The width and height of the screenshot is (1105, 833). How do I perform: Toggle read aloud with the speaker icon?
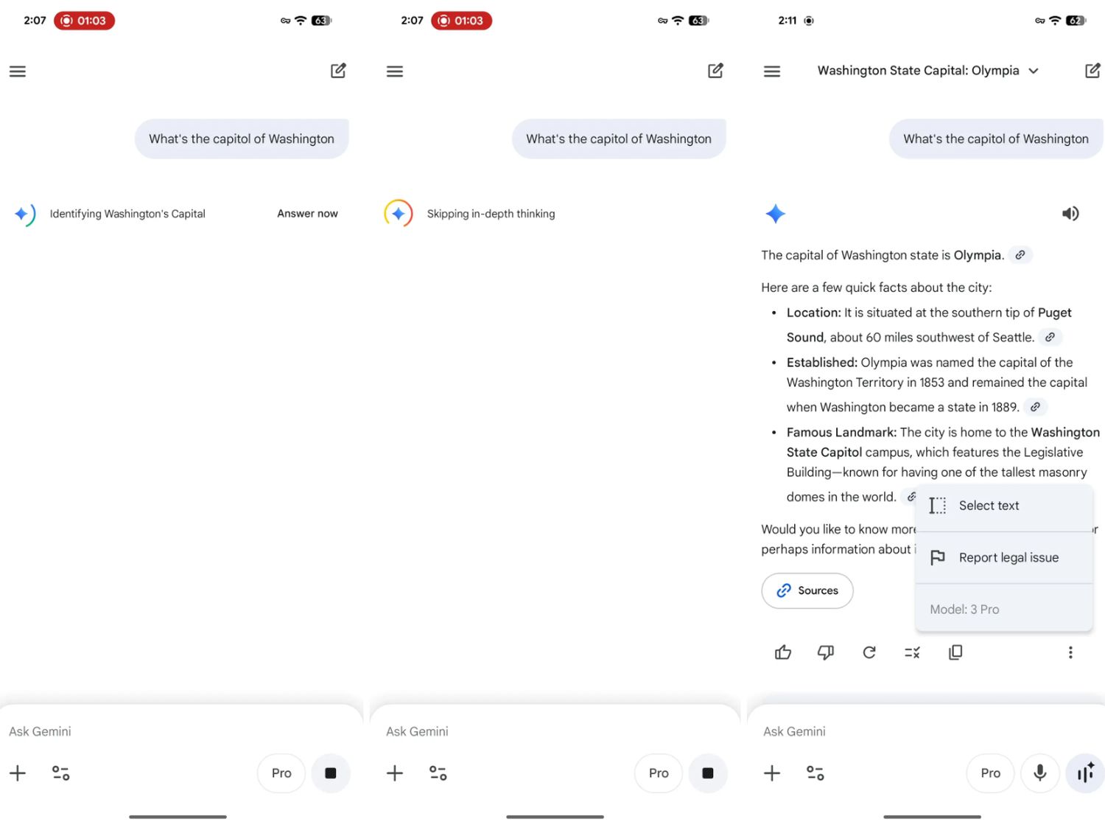(1070, 214)
